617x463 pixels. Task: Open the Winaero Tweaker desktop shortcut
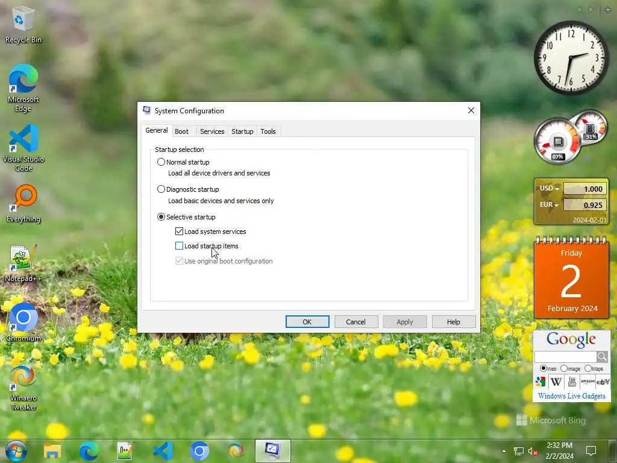click(x=23, y=388)
